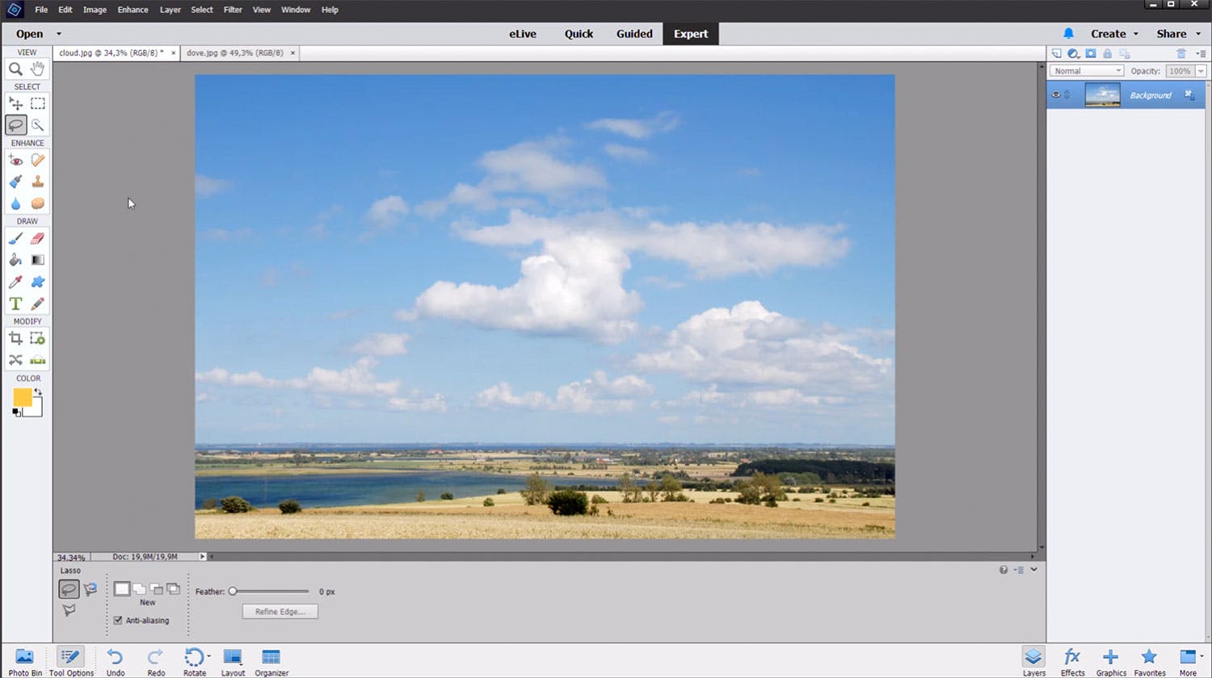Viewport: 1212px width, 678px height.
Task: Select the Eraser tool
Action: tap(37, 239)
